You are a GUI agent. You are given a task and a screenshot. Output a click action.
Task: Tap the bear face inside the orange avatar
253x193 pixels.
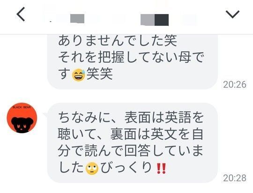pyautogui.click(x=22, y=125)
